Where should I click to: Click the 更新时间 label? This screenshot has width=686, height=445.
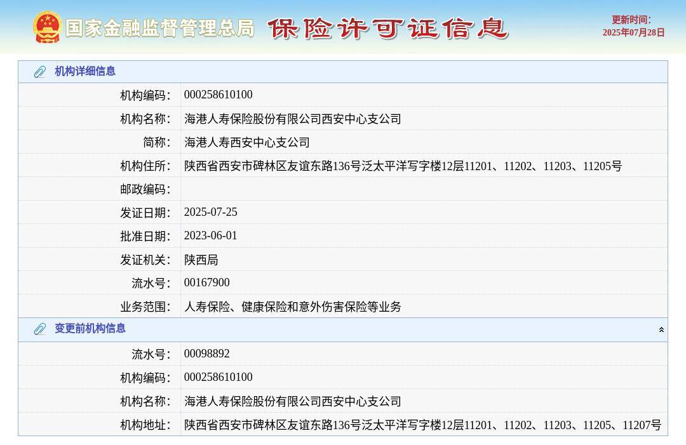631,20
